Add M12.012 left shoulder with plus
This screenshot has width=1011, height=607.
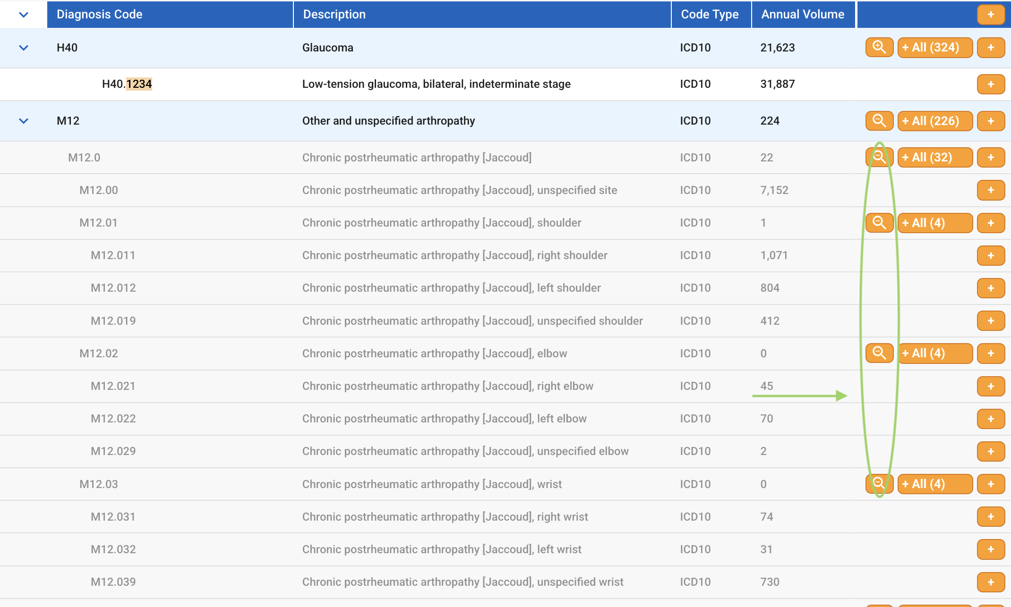coord(991,288)
